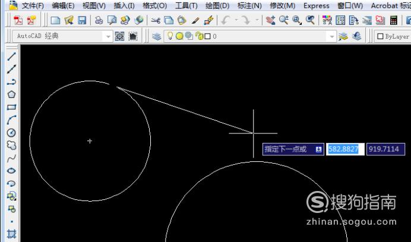Screen dimensions: 411x242
Task: Click layer 0 white color square
Action: pos(207,36)
